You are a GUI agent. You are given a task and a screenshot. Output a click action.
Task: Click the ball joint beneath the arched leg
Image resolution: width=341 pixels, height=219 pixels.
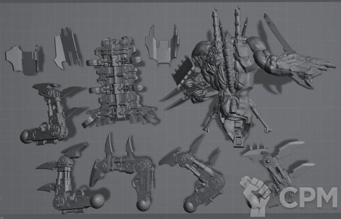(x=143, y=206)
